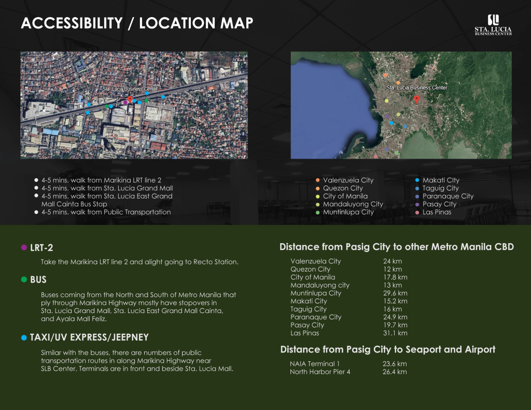Click the 13 km distance value
Image resolution: width=531 pixels, height=410 pixels.
393,286
